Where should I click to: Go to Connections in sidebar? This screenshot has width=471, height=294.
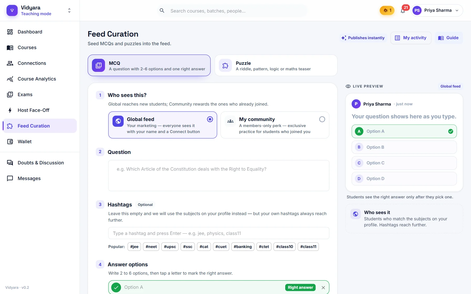click(x=40, y=63)
